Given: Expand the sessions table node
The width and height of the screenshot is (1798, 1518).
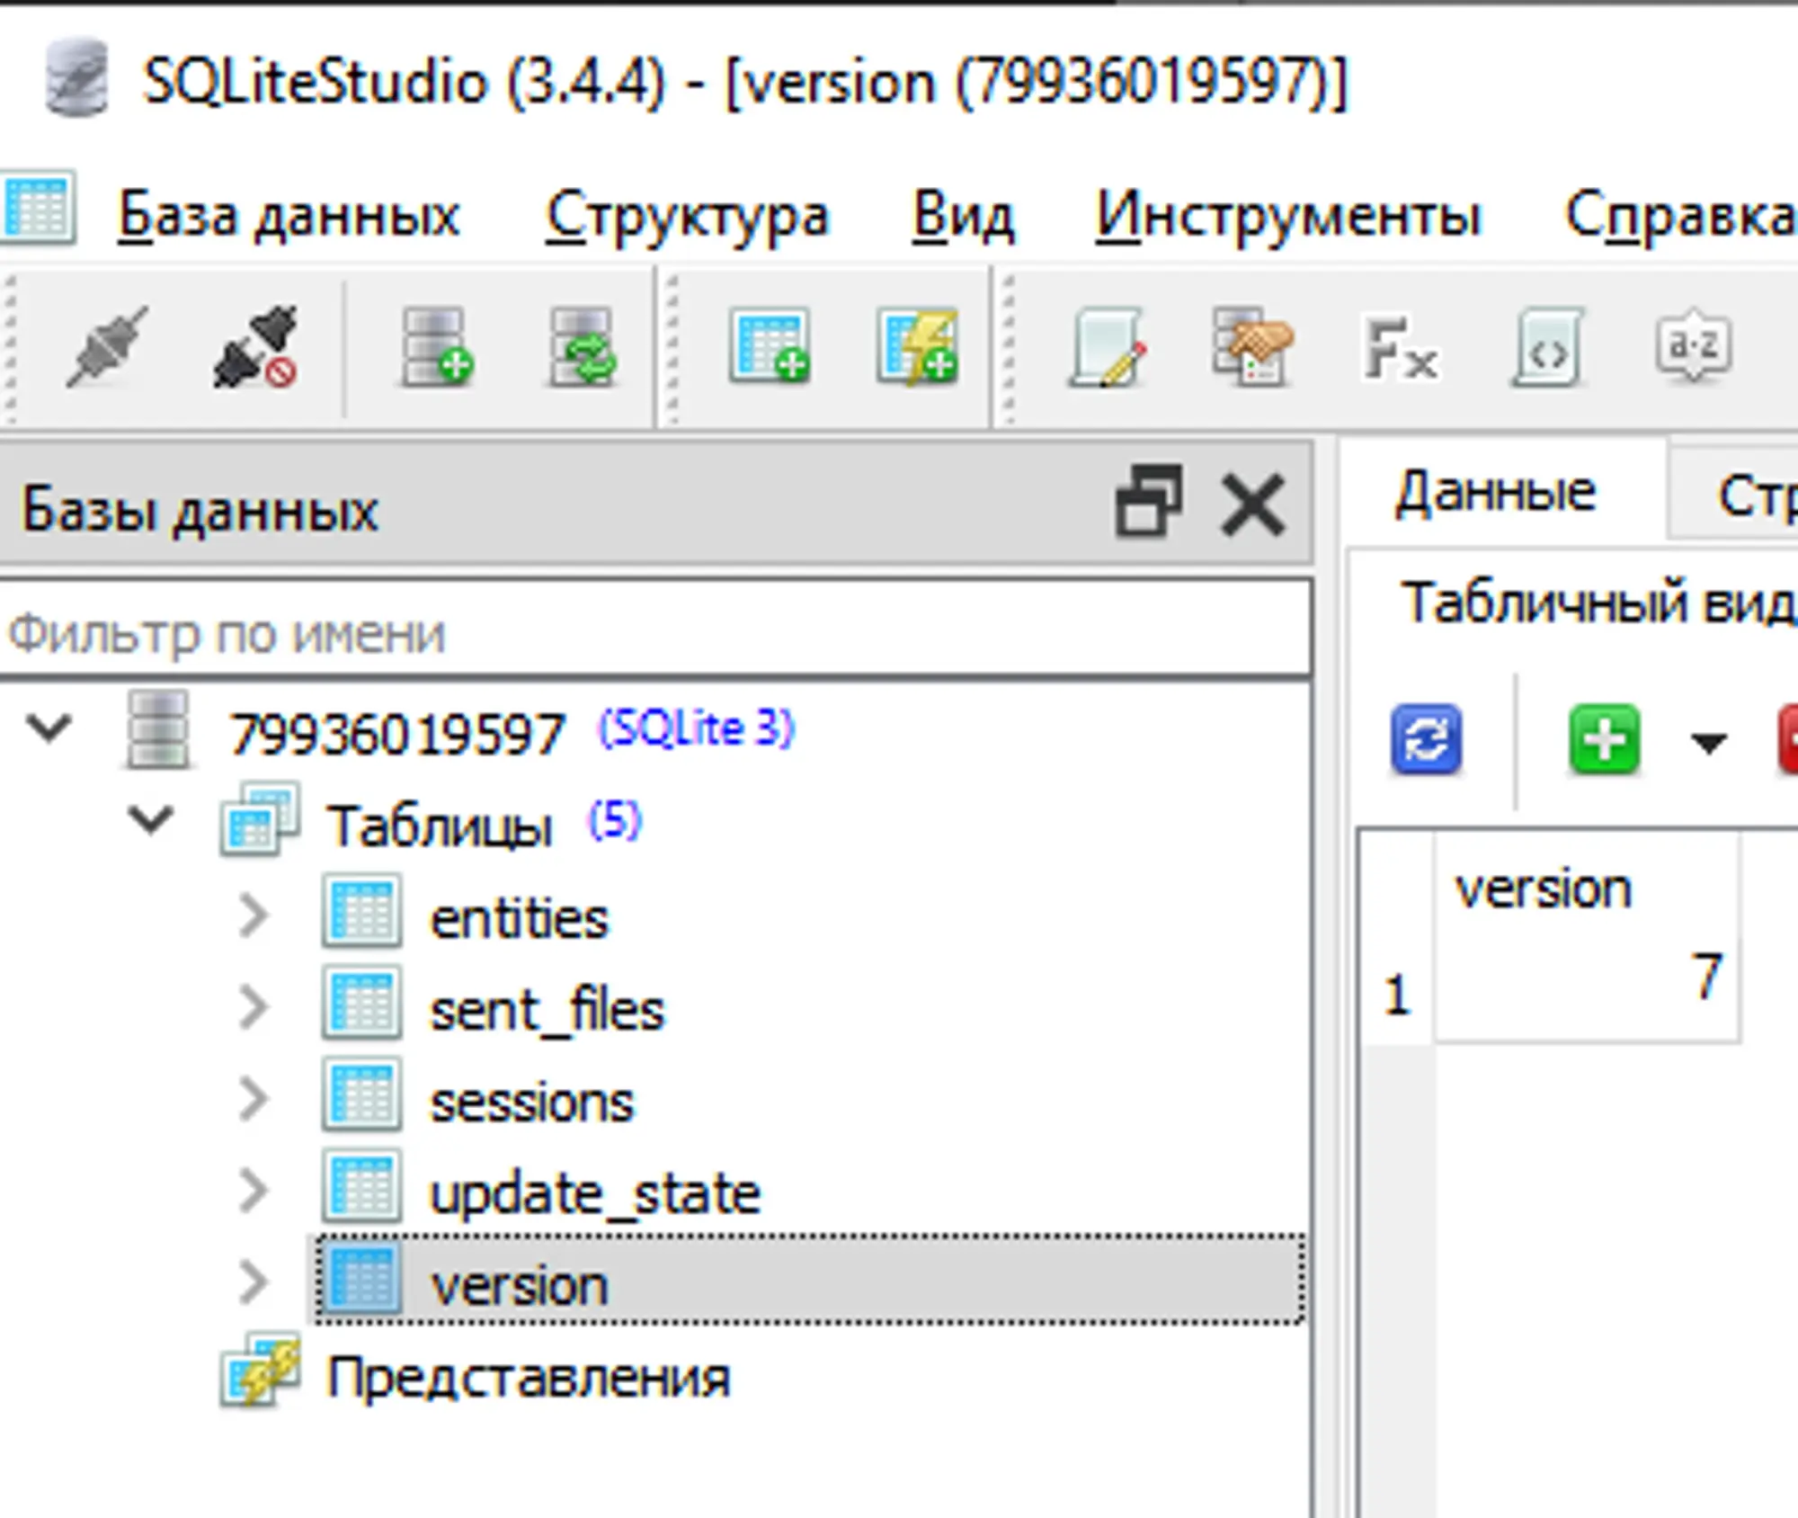Looking at the screenshot, I should tap(254, 1099).
